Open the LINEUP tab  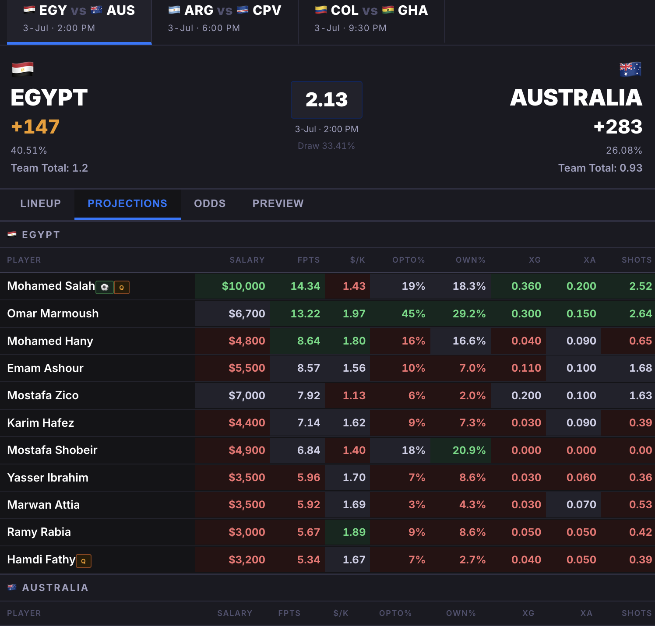[41, 204]
